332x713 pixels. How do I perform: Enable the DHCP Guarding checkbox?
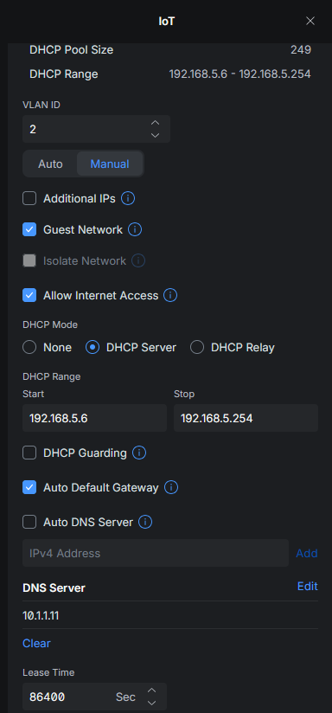click(x=29, y=453)
